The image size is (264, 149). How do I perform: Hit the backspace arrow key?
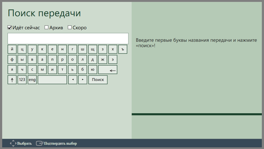click(108, 69)
